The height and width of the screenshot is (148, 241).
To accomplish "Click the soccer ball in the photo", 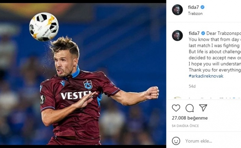I will tap(44, 27).
